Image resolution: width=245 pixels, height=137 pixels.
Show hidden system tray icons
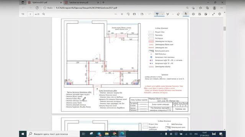click(161, 134)
